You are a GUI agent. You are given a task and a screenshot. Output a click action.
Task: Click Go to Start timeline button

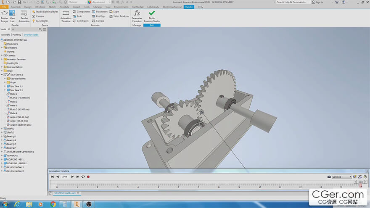tap(53, 177)
